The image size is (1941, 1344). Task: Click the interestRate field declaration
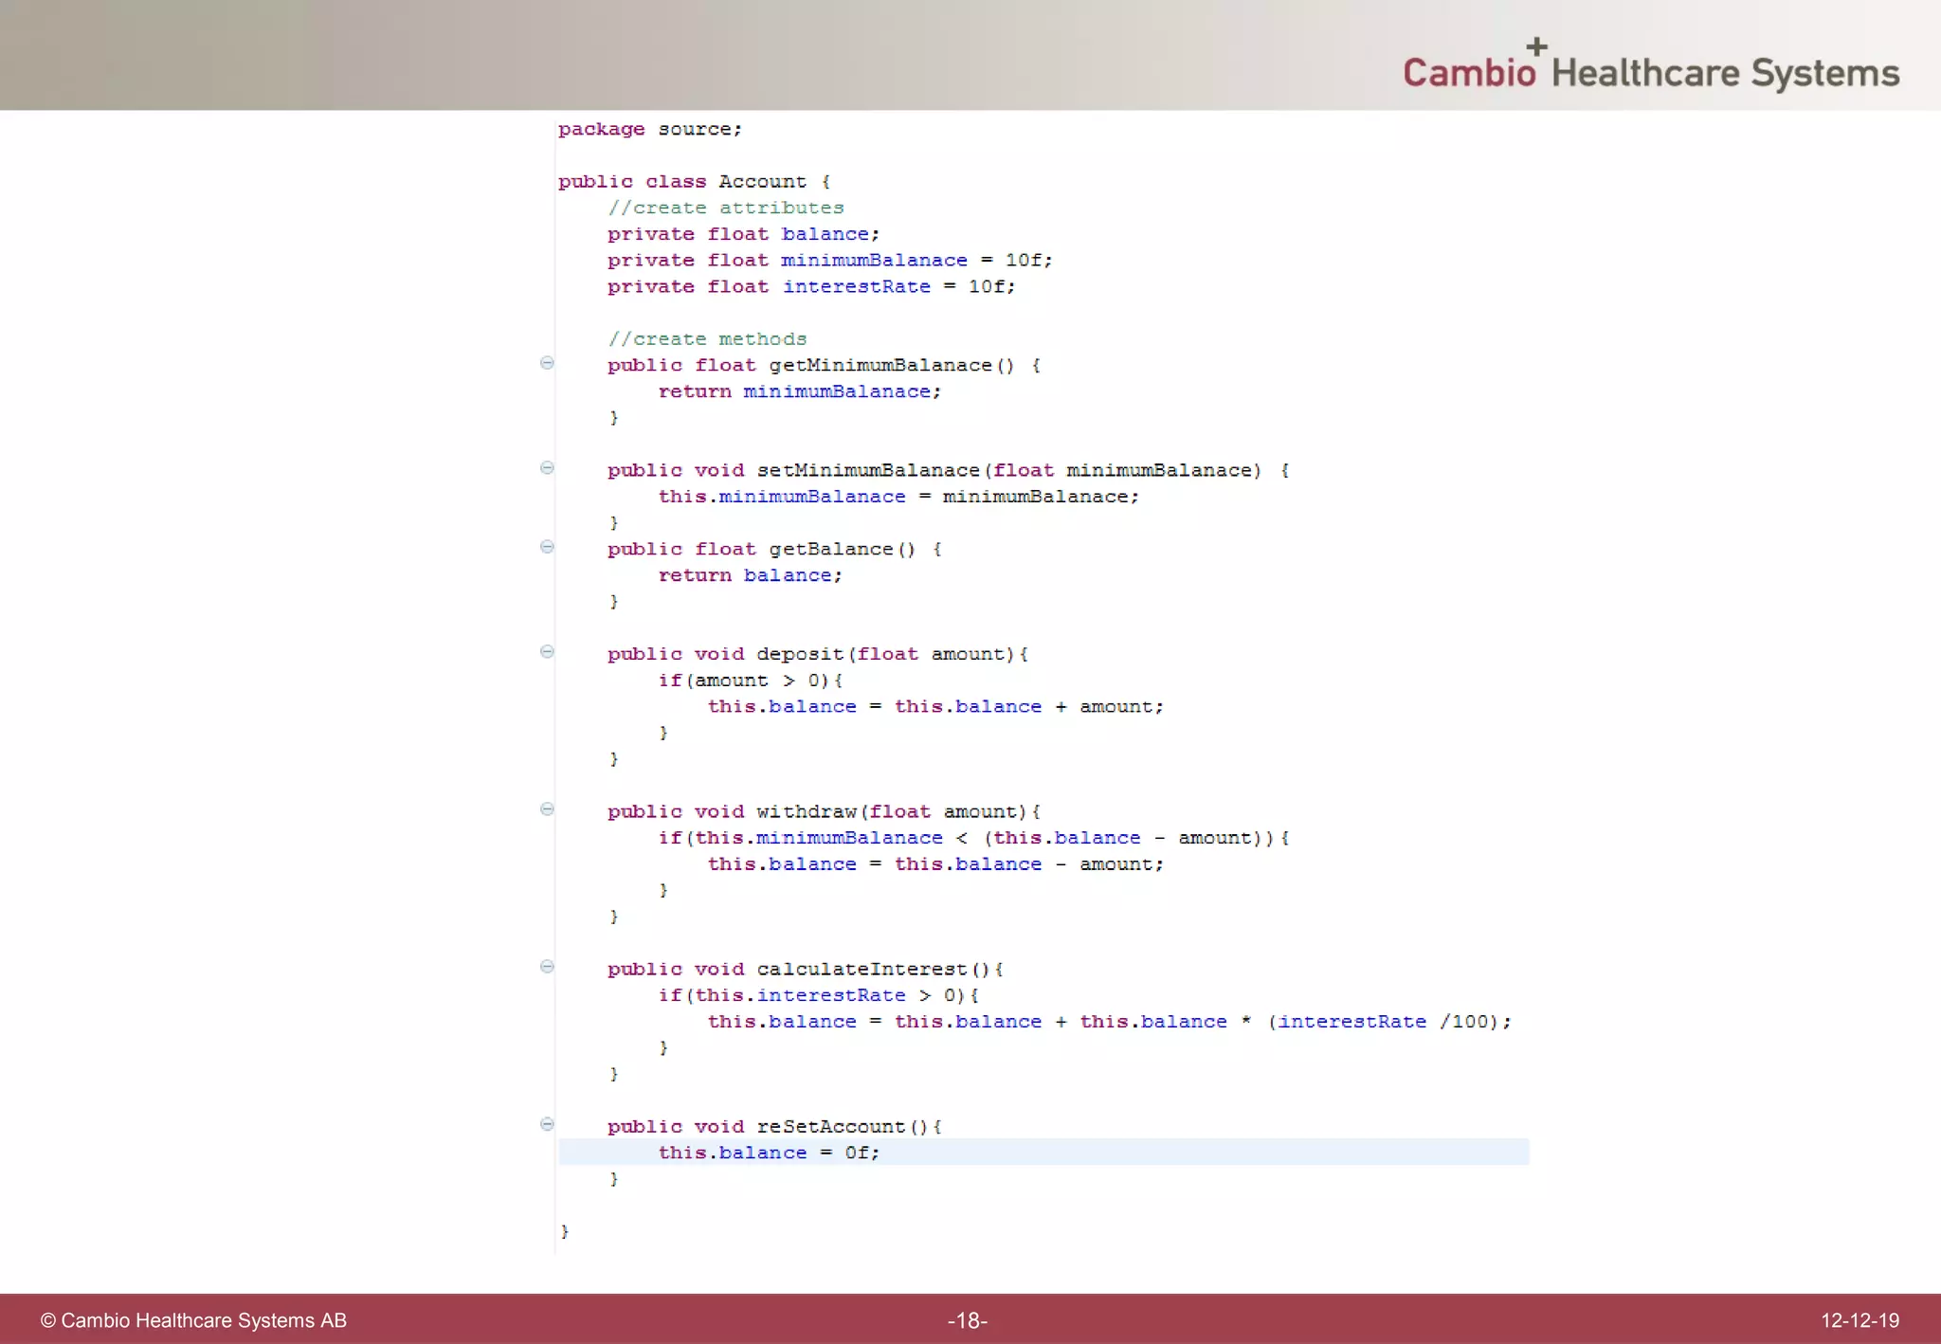point(856,286)
